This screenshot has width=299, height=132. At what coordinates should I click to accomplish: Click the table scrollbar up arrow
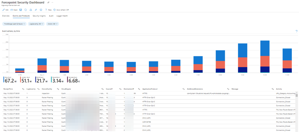point(297,93)
